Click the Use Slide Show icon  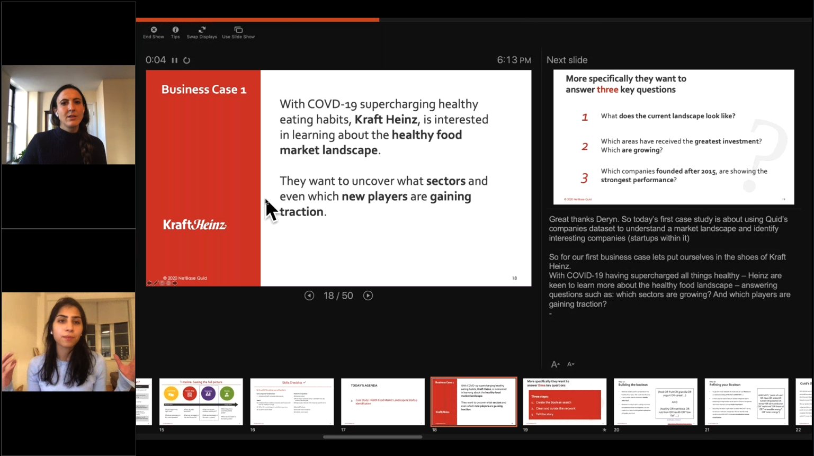pos(238,30)
